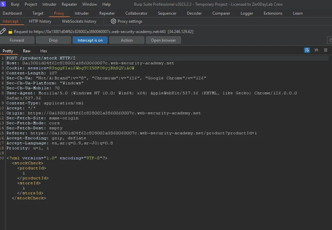Click the Origin header line
Image resolution: width=332 pixels, height=230 pixels.
[x=104, y=113]
